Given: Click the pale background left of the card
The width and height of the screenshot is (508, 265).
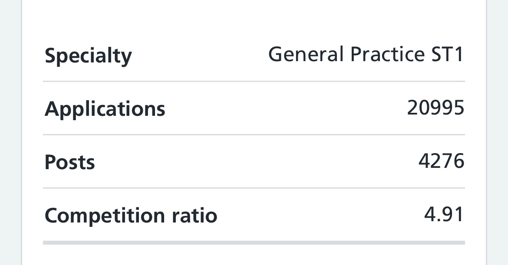Looking at the screenshot, I should [x=10, y=133].
